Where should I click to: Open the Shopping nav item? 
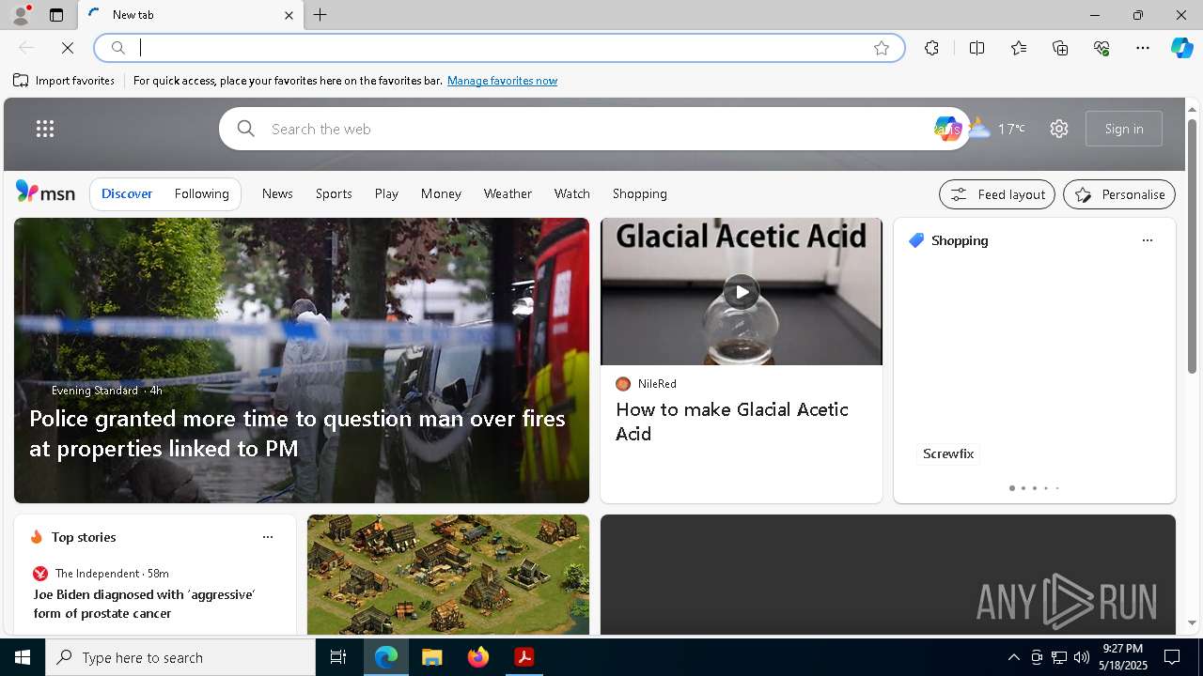(x=639, y=193)
